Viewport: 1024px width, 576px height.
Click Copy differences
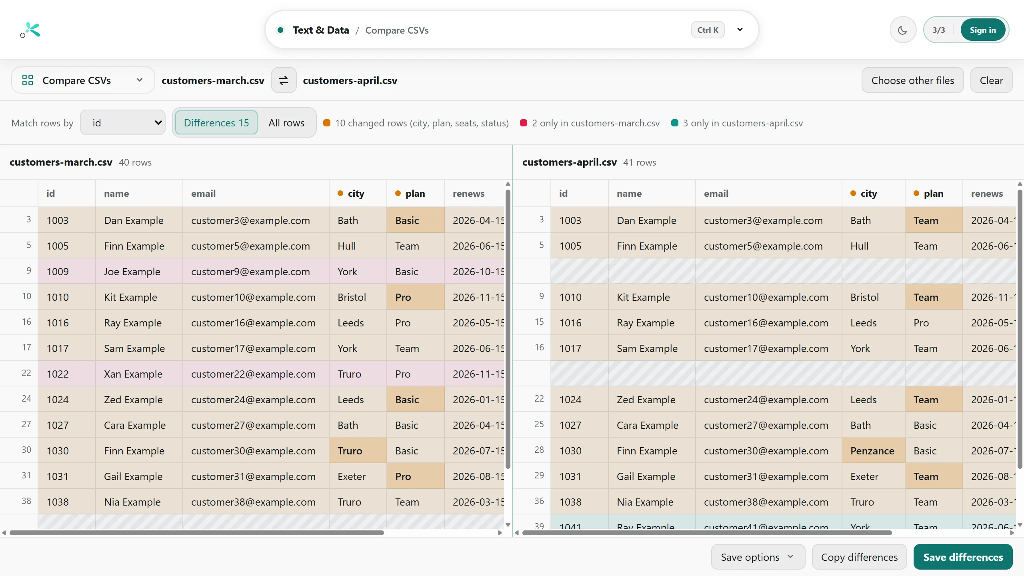[859, 557]
